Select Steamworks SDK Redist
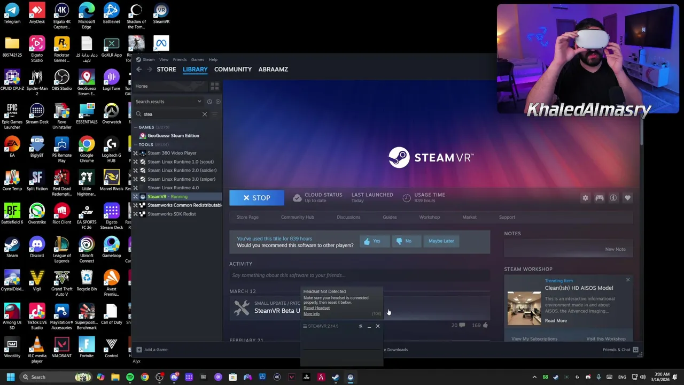 172,214
